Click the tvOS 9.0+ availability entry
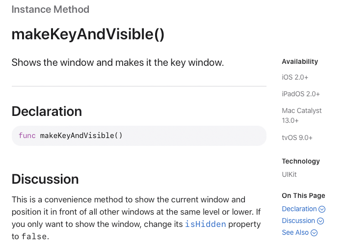 click(297, 138)
